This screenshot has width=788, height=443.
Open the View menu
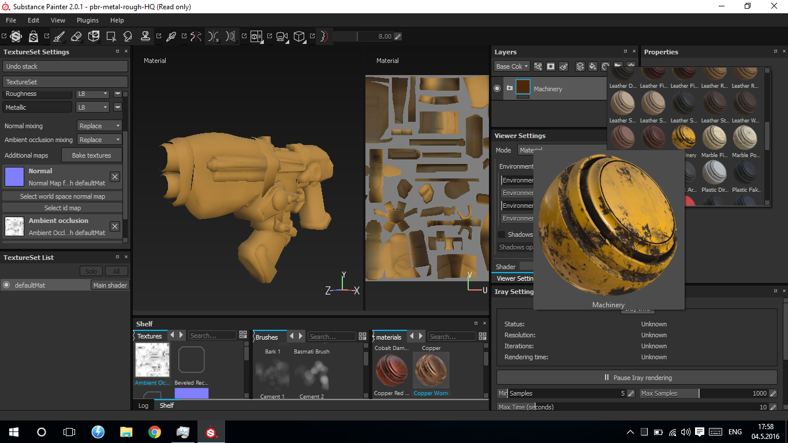(x=58, y=20)
